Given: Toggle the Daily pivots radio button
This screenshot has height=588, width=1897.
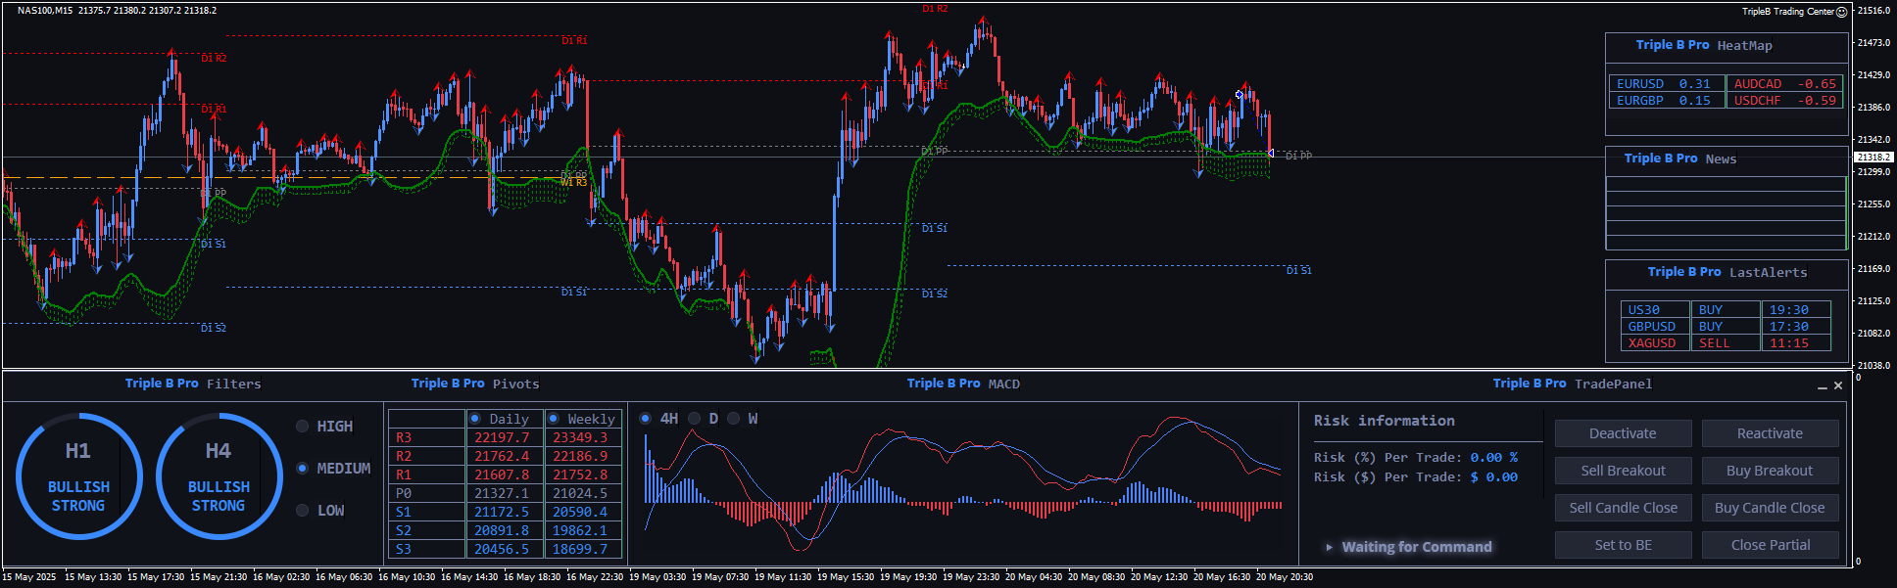Looking at the screenshot, I should [475, 419].
